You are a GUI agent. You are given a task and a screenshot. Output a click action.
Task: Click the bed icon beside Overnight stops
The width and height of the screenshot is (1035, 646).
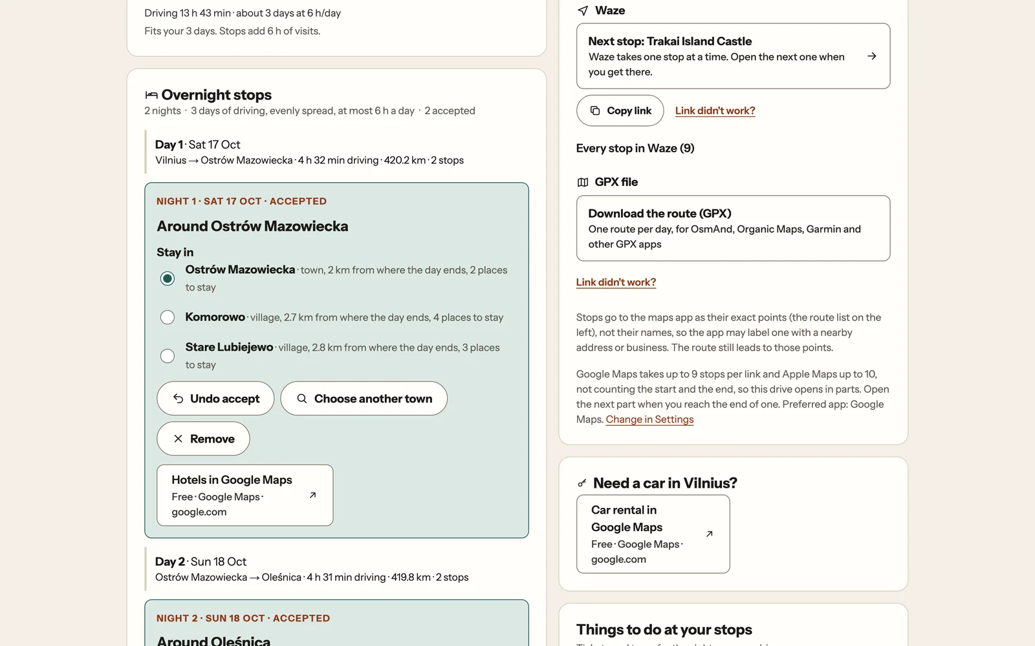(151, 95)
